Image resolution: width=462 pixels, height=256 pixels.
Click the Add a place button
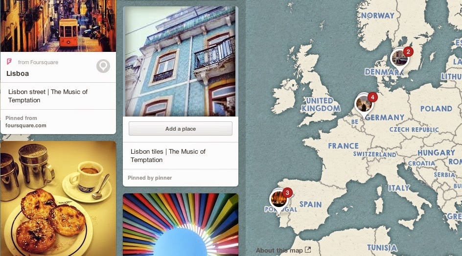coord(180,129)
